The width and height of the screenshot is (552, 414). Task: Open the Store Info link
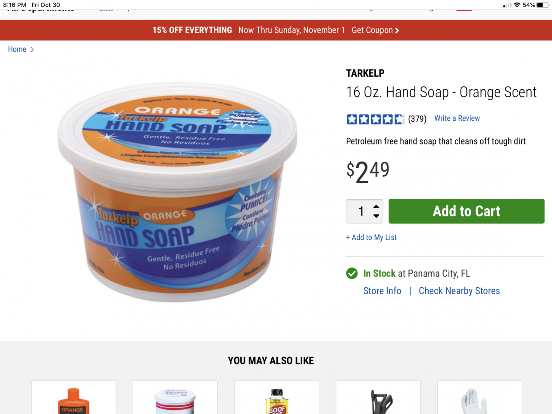382,291
